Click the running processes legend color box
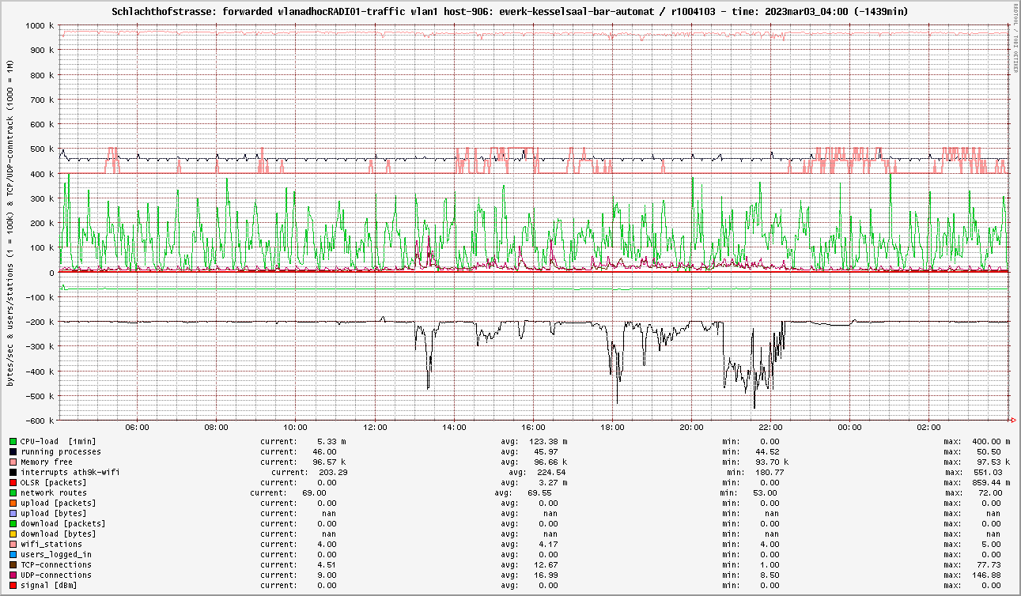 [x=13, y=451]
